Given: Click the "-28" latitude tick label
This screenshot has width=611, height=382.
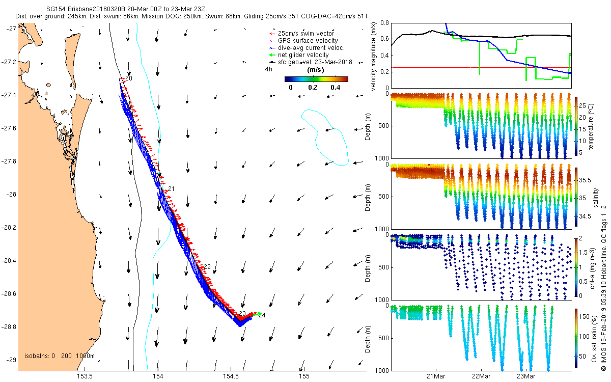Looking at the screenshot, I should click(x=11, y=195).
